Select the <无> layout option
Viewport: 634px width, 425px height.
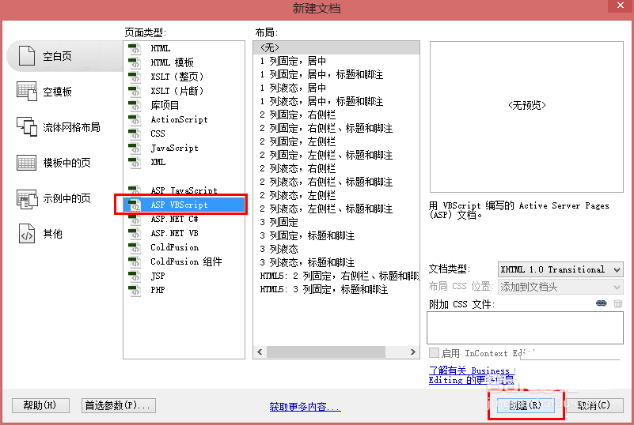tap(336, 47)
